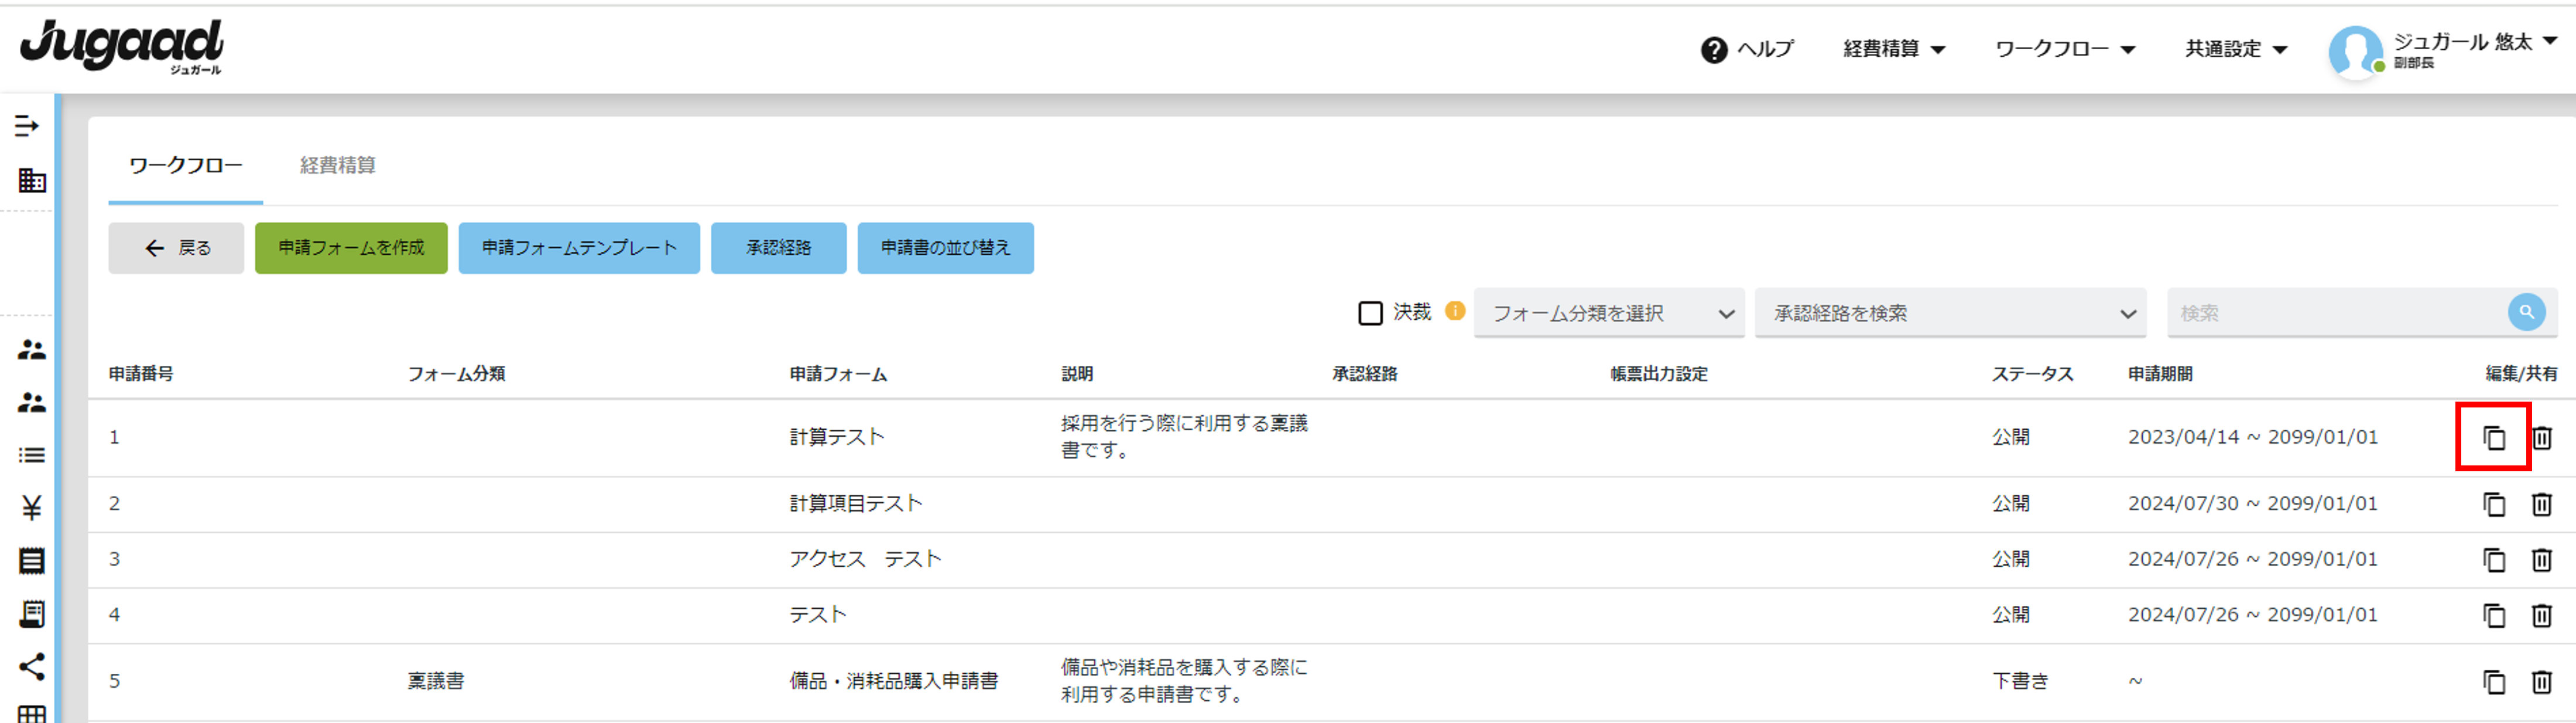The height and width of the screenshot is (723, 2576).
Task: Delete the 計算テスト form
Action: tap(2542, 437)
